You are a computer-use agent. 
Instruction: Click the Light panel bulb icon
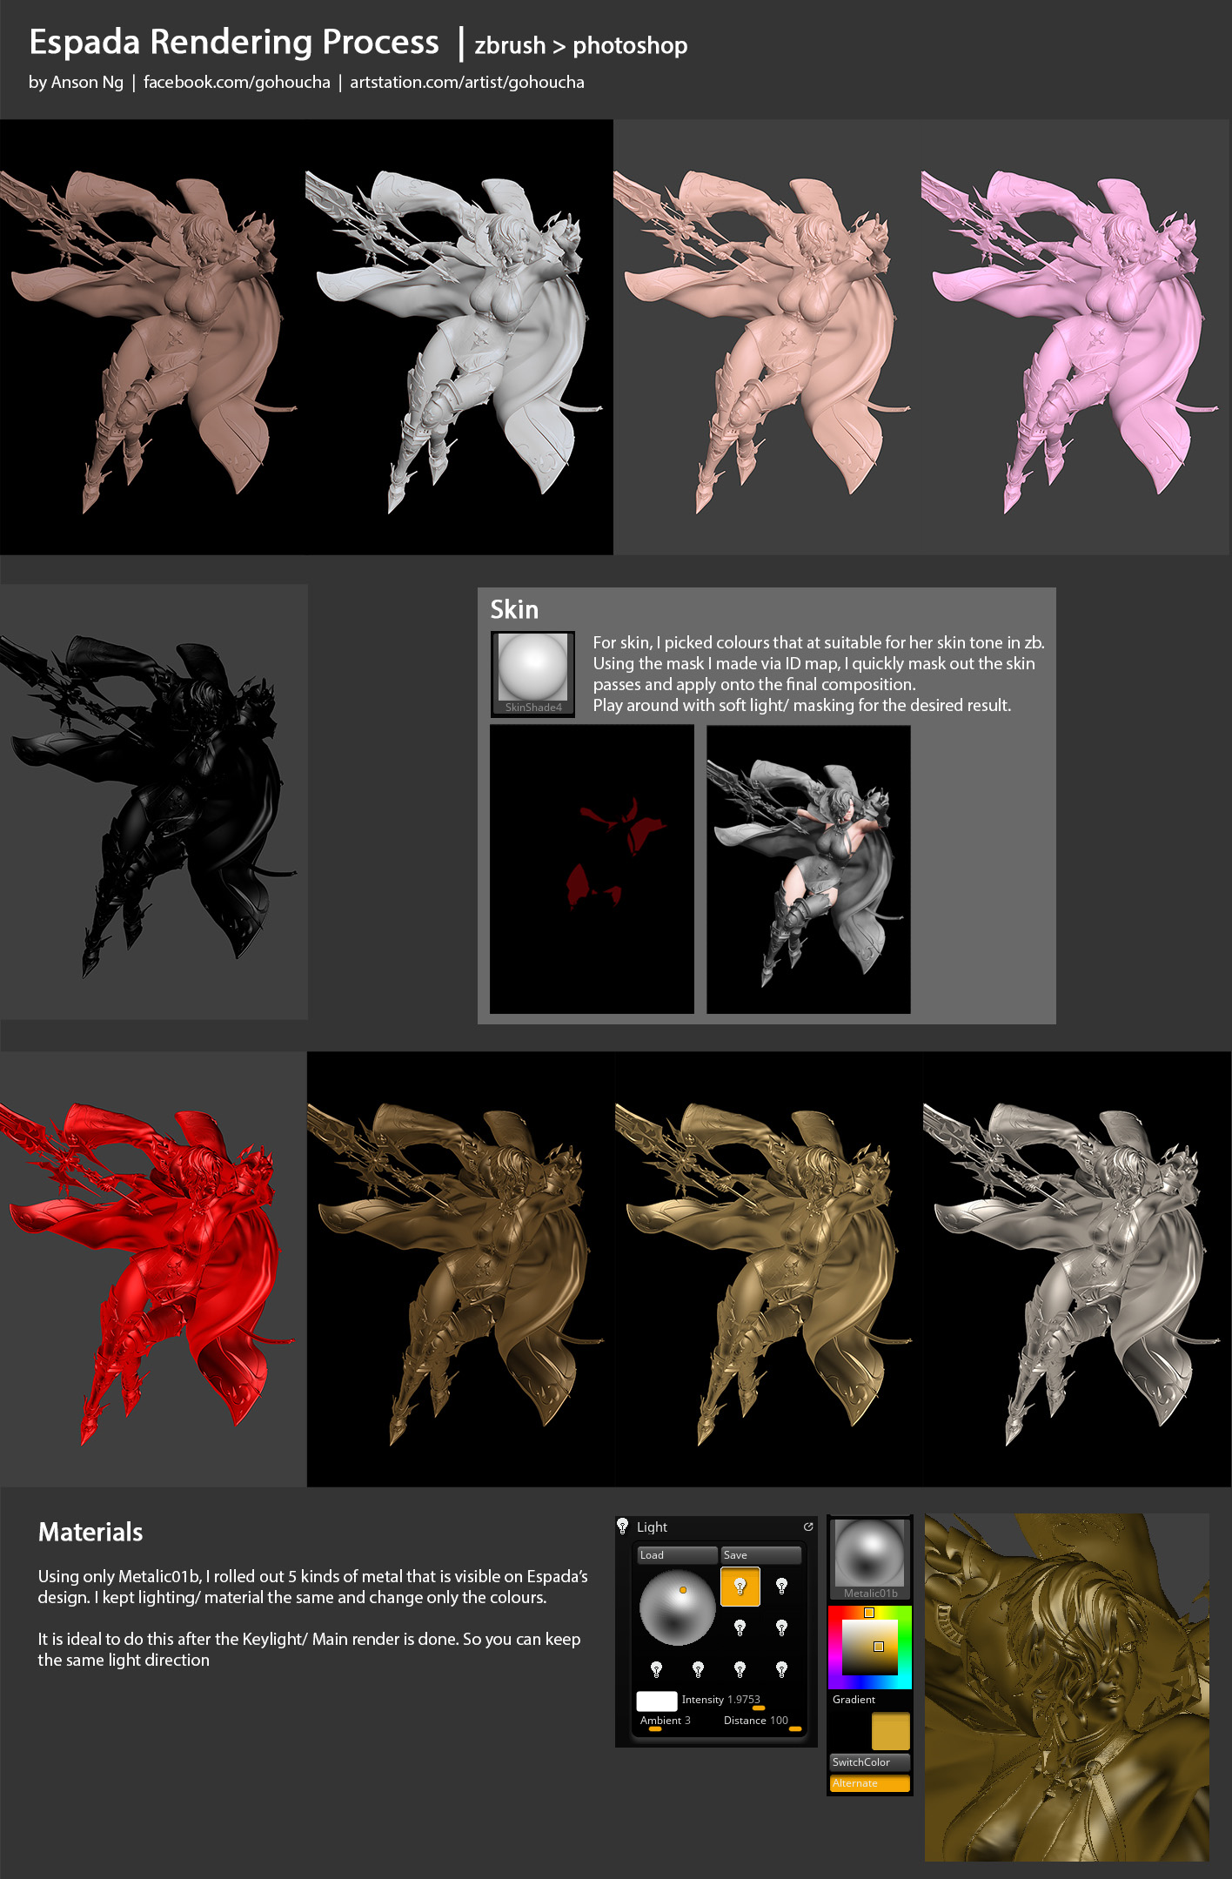pos(623,1527)
